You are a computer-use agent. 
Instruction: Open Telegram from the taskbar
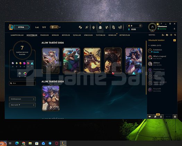pyautogui.click(x=50, y=143)
